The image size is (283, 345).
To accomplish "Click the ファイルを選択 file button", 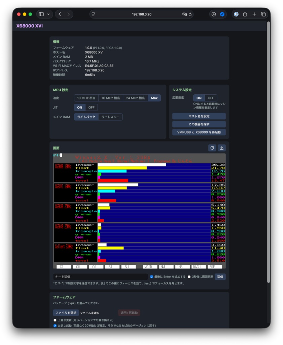I will [66, 313].
